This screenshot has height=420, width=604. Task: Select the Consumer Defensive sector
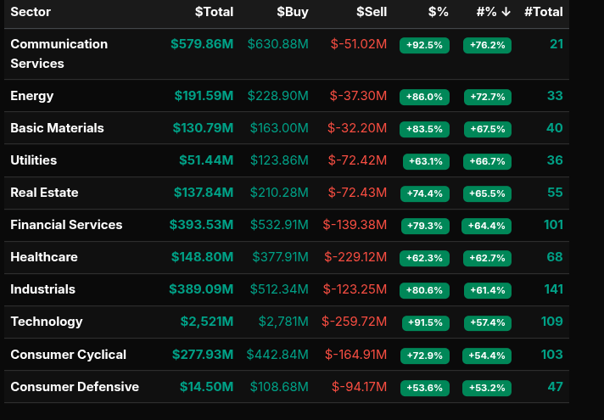(74, 387)
